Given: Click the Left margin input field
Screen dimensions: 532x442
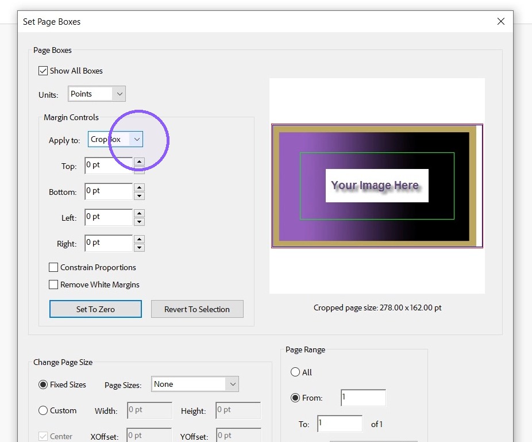Looking at the screenshot, I should pos(109,217).
